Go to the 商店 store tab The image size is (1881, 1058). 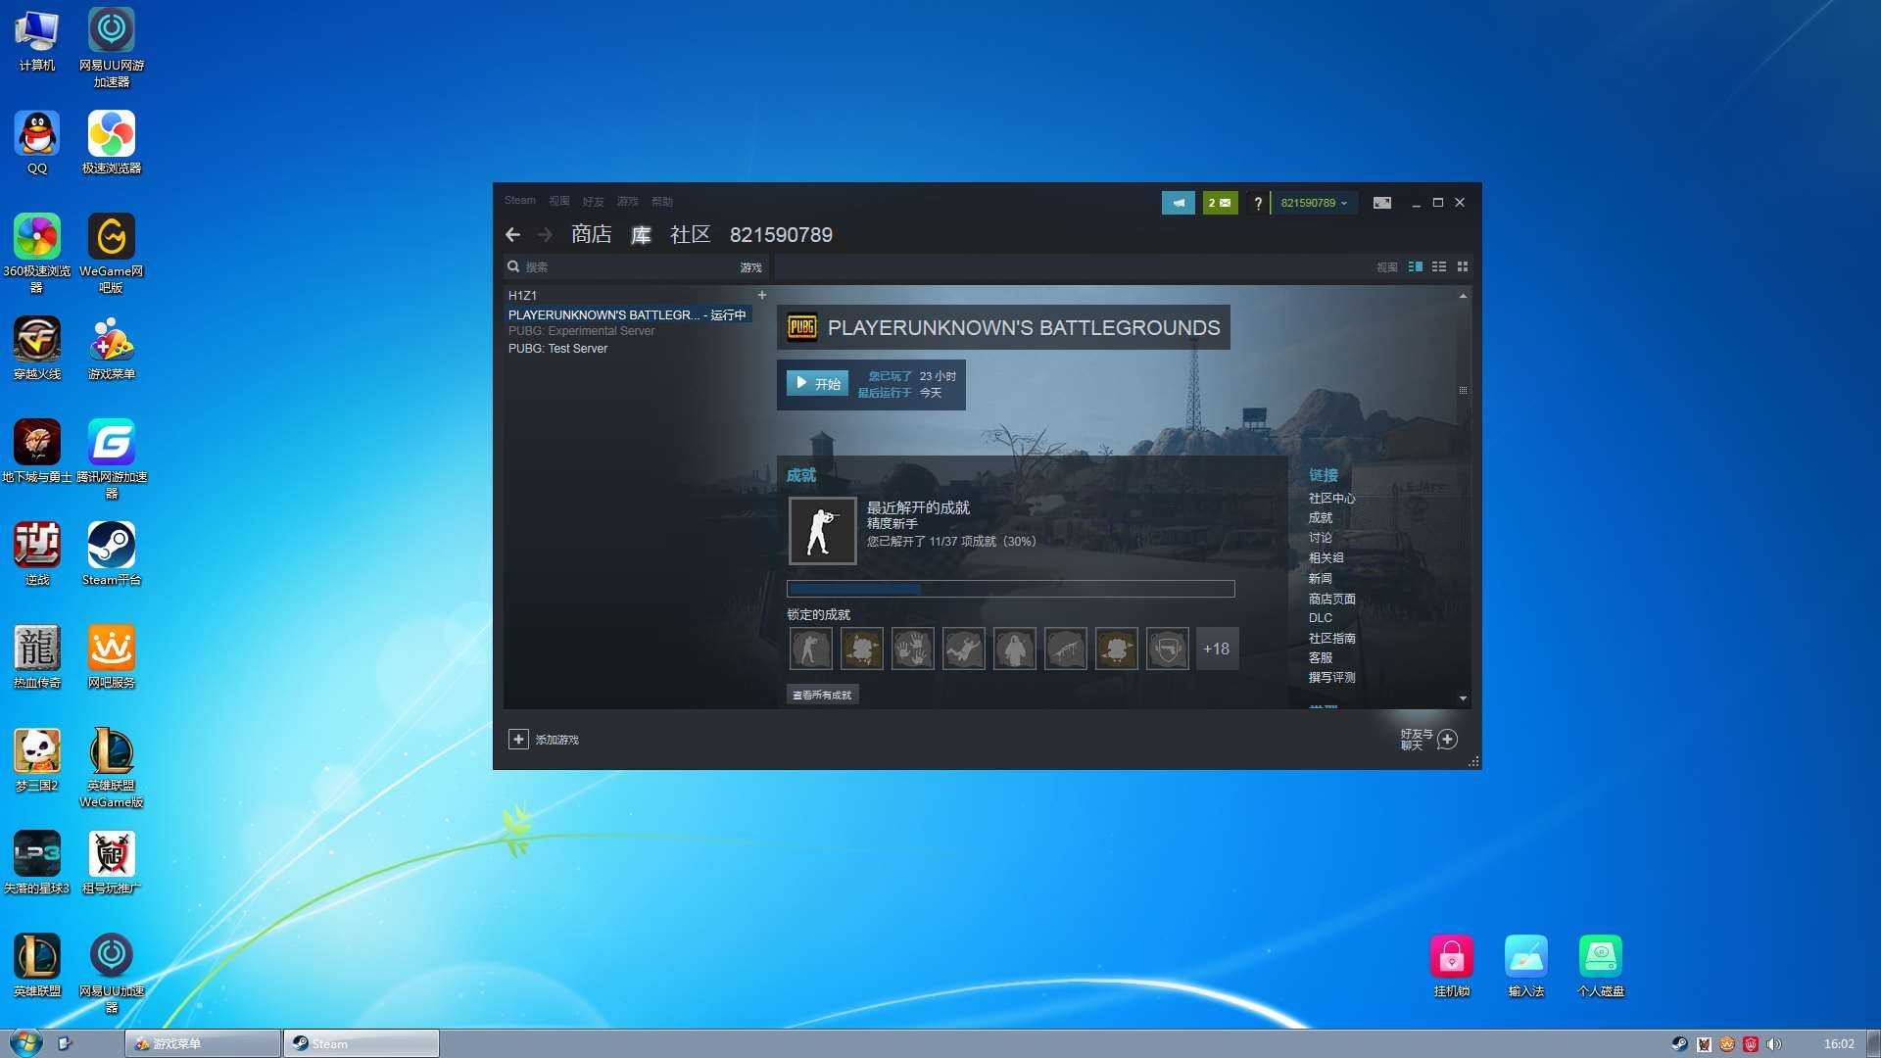click(592, 235)
